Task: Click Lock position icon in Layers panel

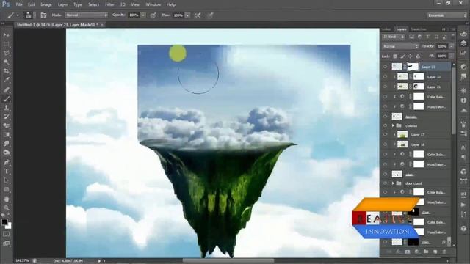Action: (411, 56)
